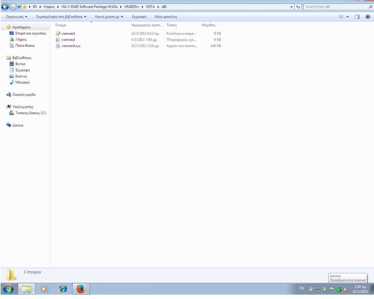Launch Windows Media Player from taskbar
374x299 pixels.
coord(44,289)
